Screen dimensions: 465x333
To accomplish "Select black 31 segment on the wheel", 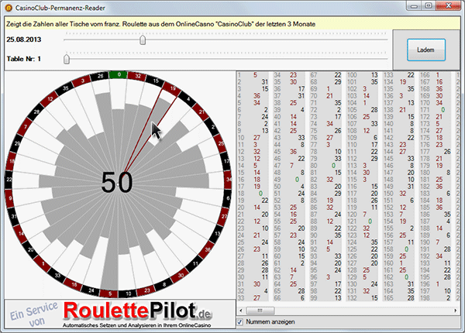I will point(14,217).
